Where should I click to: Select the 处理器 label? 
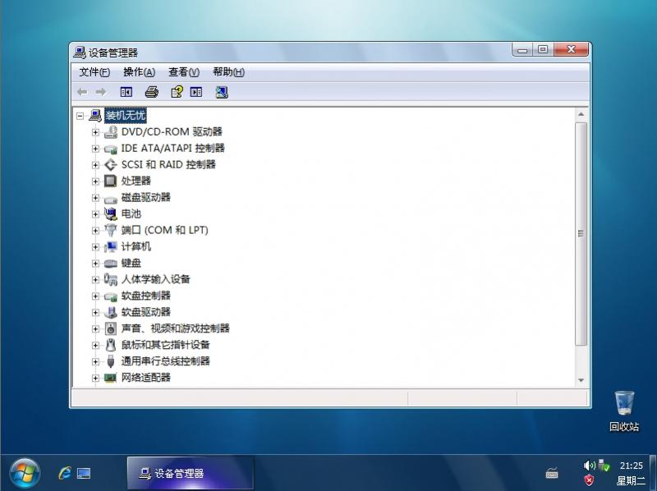[136, 181]
